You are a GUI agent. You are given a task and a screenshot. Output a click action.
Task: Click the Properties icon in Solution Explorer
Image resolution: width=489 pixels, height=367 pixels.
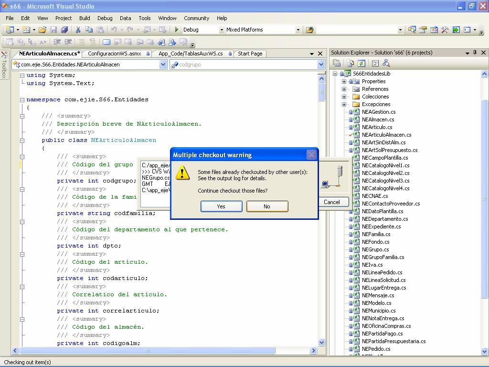[337, 63]
